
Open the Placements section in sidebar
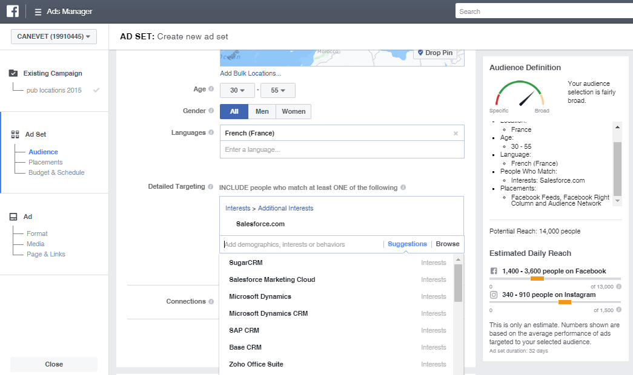(x=45, y=162)
